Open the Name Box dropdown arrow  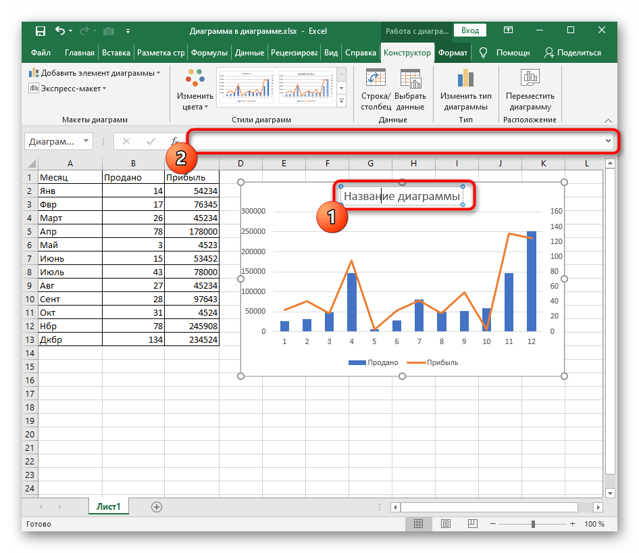coord(86,141)
